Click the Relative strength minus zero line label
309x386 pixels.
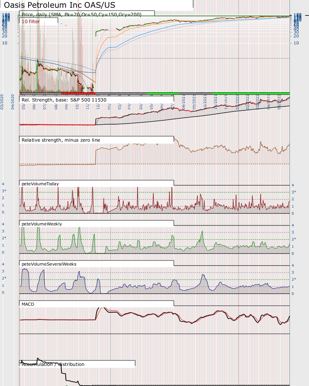(61, 140)
